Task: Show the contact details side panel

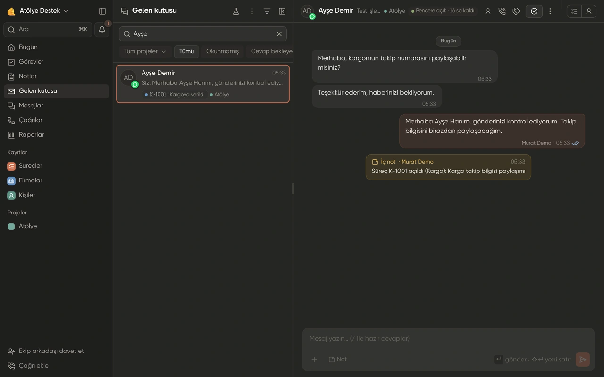Action: pos(589,11)
